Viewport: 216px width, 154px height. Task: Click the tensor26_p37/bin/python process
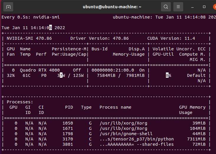tap(136, 139)
